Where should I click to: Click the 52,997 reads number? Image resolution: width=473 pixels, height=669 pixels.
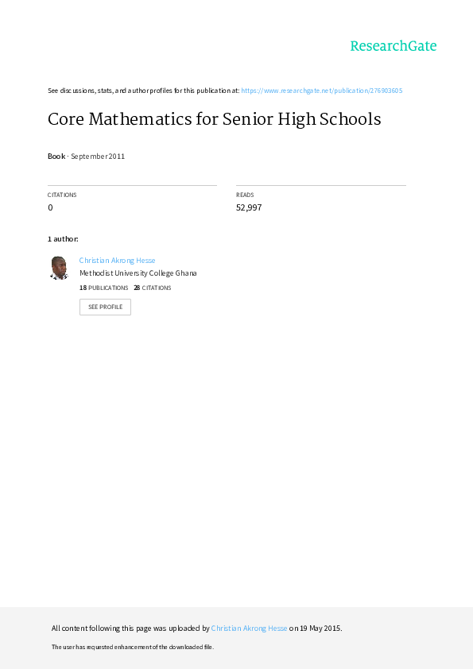point(249,207)
